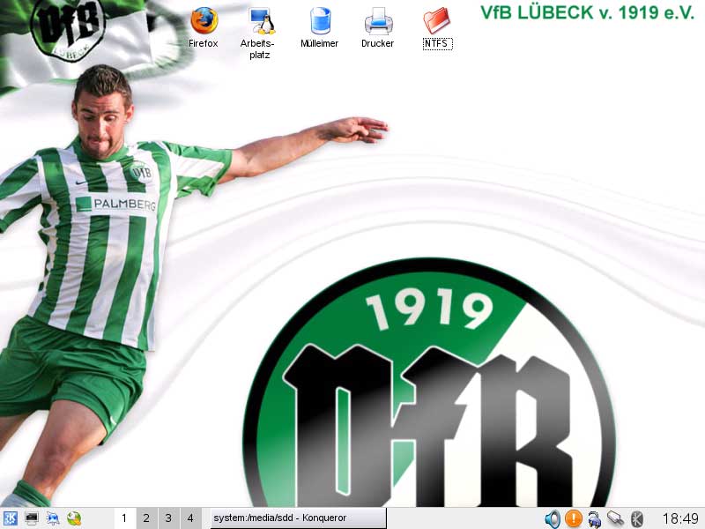Open the lock and network tray icon
The height and width of the screenshot is (529, 705).
[x=595, y=518]
